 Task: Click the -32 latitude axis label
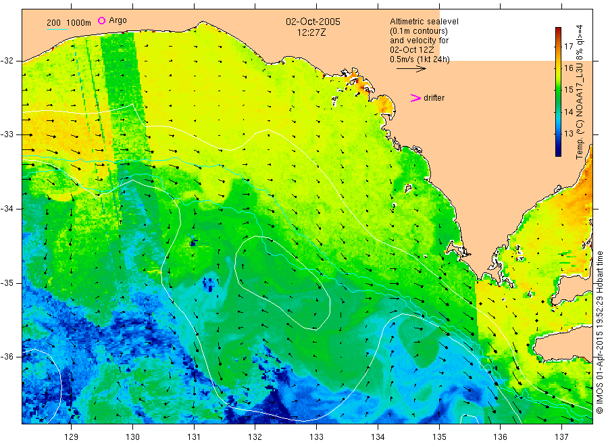tap(7, 61)
